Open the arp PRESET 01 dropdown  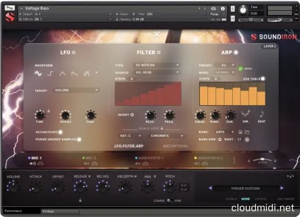point(225,65)
